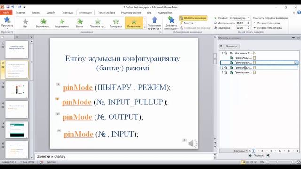The image size is (301, 169).
Task: Click Переместить вперед
Action: tap(268, 28)
